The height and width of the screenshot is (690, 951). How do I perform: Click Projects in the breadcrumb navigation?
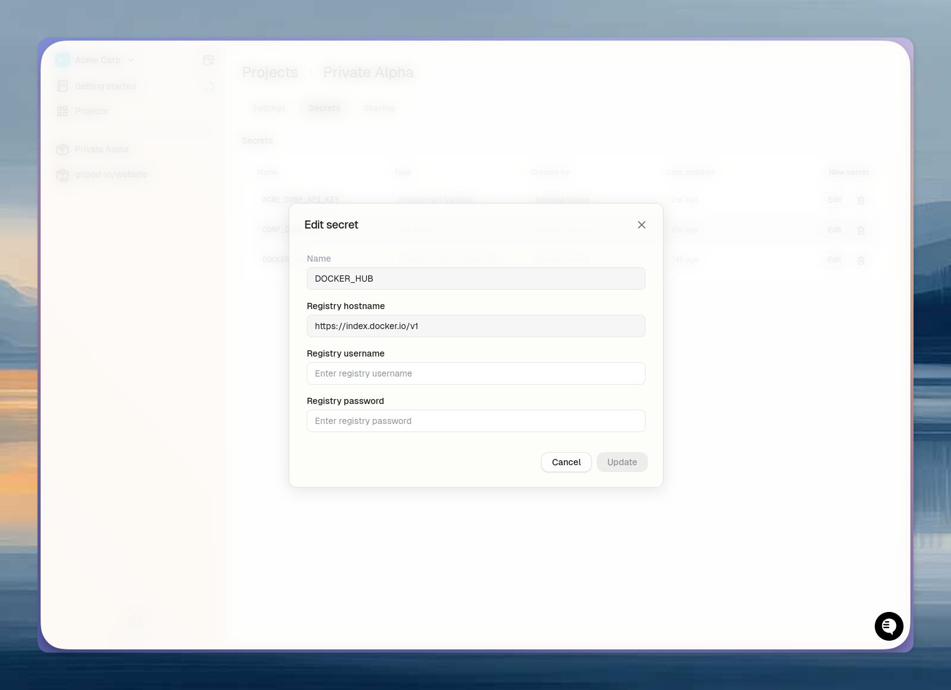[269, 72]
